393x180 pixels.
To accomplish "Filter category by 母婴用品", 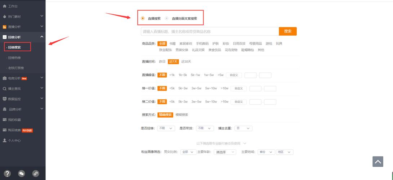I will point(256,44).
